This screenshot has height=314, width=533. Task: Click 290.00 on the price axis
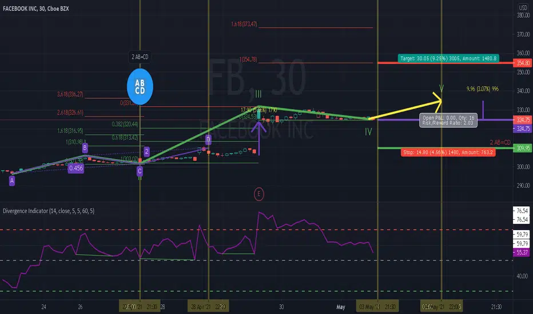(523, 186)
